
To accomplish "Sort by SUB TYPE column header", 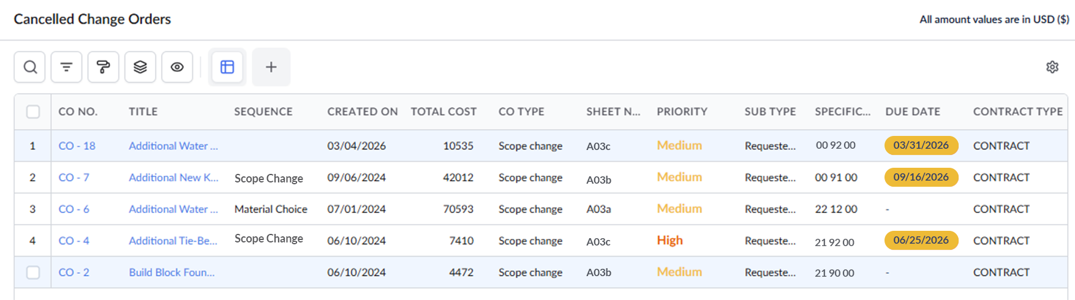I will pyautogui.click(x=770, y=111).
